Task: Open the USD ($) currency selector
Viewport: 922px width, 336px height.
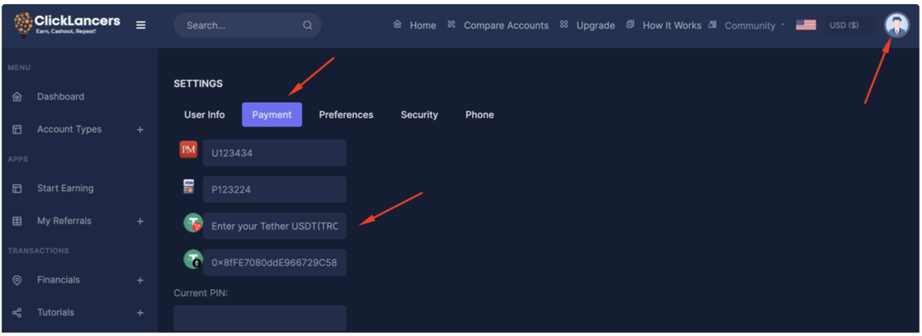Action: pyautogui.click(x=844, y=26)
